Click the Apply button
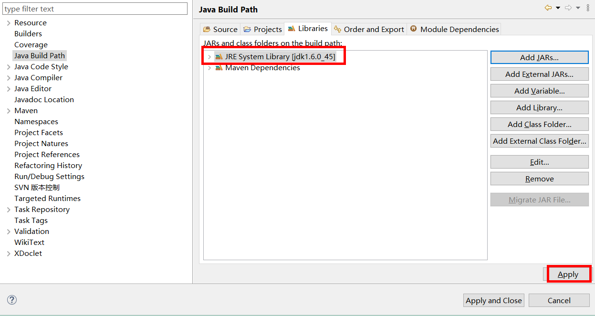The image size is (595, 317). coord(568,274)
